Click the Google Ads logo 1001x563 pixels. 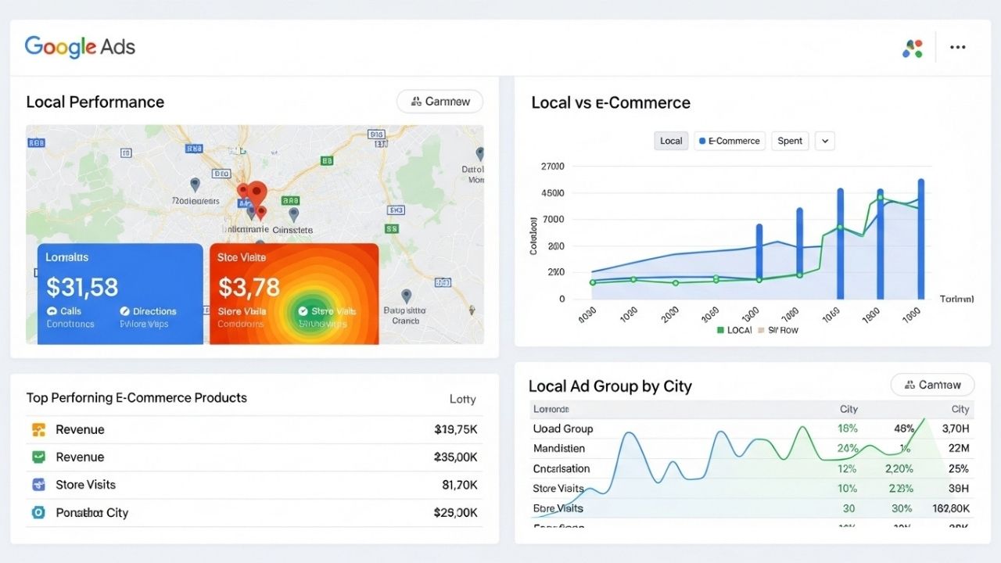tap(80, 47)
